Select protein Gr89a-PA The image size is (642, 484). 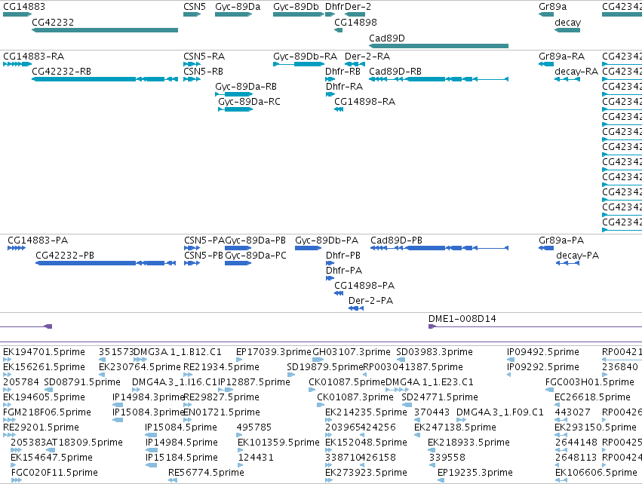tap(561, 240)
